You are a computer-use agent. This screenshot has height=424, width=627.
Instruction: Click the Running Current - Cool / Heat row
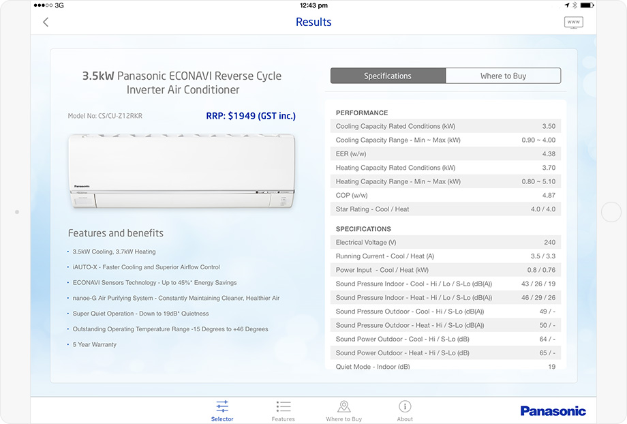[x=446, y=256]
